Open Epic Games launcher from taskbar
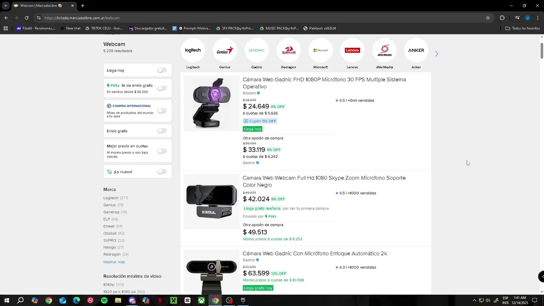544x306 pixels. tap(243, 300)
